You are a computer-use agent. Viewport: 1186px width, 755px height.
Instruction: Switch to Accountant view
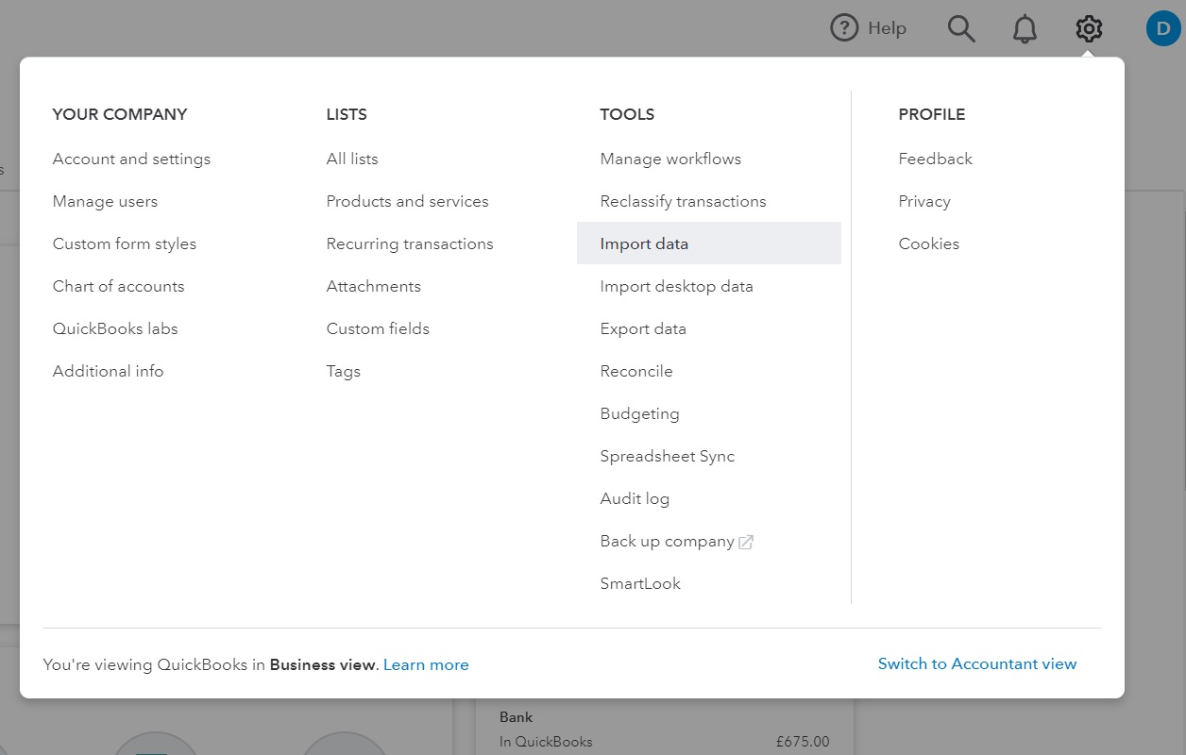977,663
